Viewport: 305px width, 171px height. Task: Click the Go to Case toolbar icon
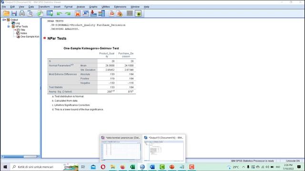[x=86, y=13]
